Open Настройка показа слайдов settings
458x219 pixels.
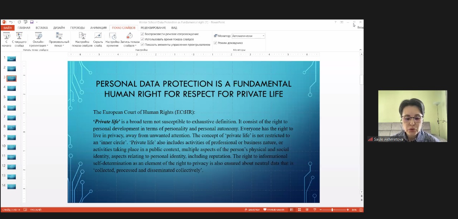point(82,40)
